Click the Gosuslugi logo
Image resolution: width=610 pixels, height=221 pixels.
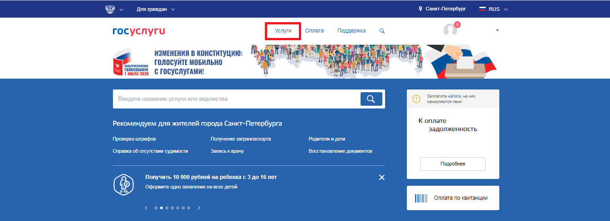139,31
